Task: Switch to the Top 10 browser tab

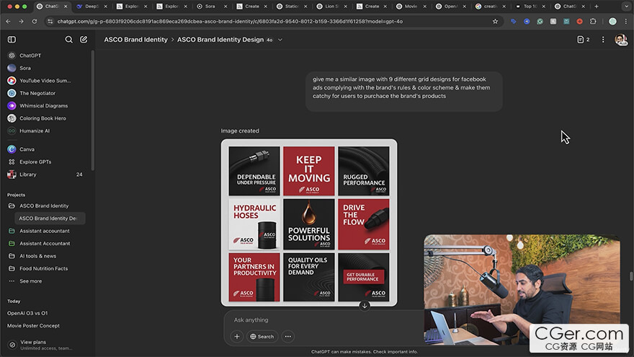Action: pos(530,6)
